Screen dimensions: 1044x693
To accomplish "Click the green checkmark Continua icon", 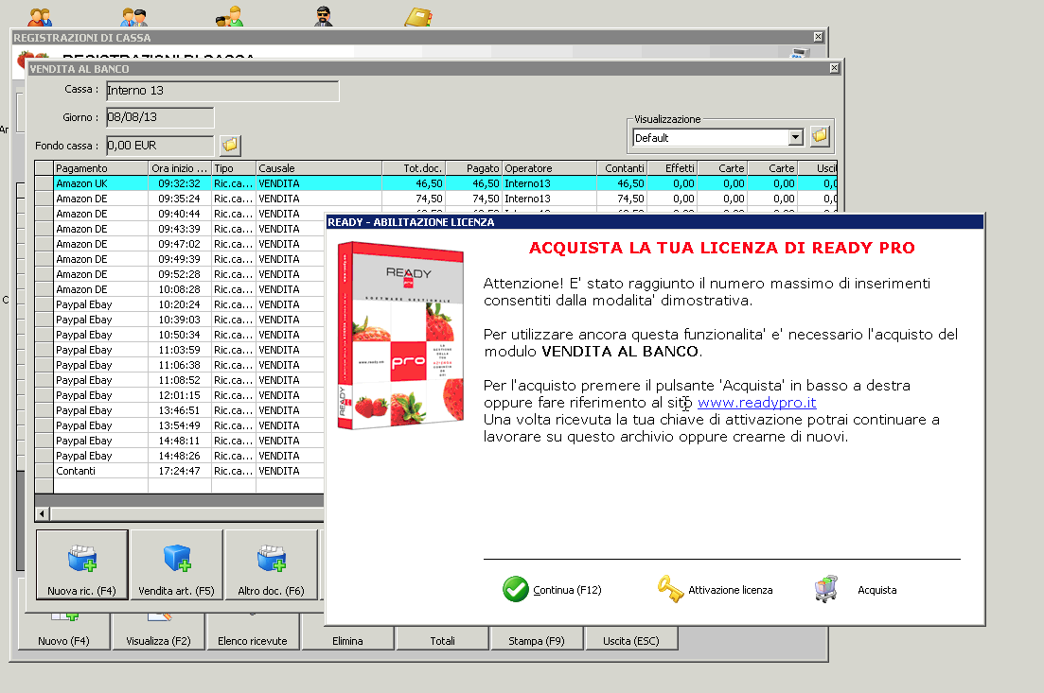I will click(x=515, y=589).
